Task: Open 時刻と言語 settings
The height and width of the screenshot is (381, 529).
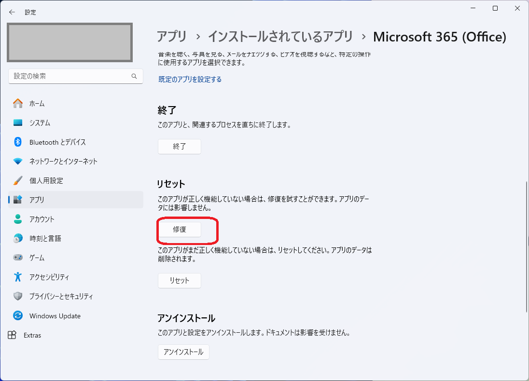Action: click(76, 238)
